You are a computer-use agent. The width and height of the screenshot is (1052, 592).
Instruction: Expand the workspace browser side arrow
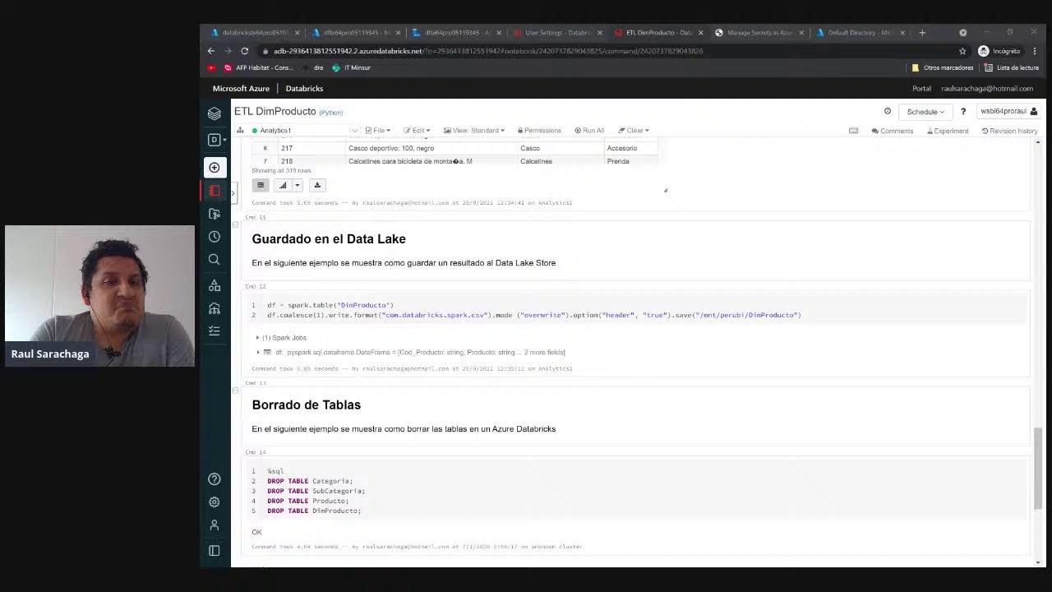[233, 193]
